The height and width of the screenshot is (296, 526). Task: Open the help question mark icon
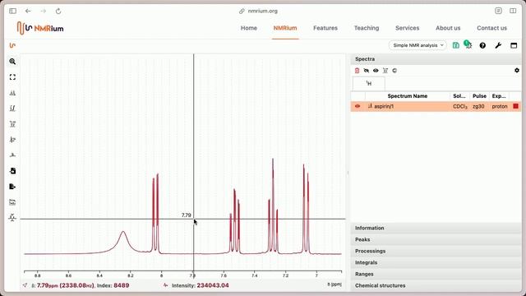[x=482, y=45]
